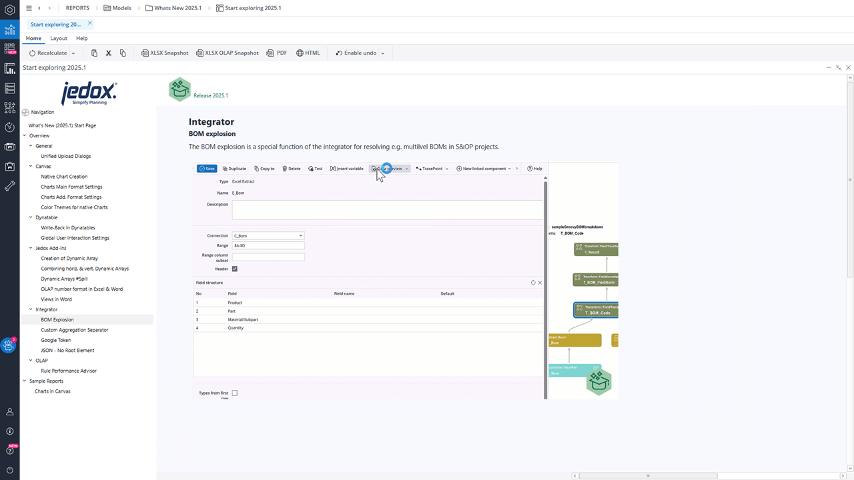
Task: Collapse the Overview tree node
Action: (x=25, y=135)
